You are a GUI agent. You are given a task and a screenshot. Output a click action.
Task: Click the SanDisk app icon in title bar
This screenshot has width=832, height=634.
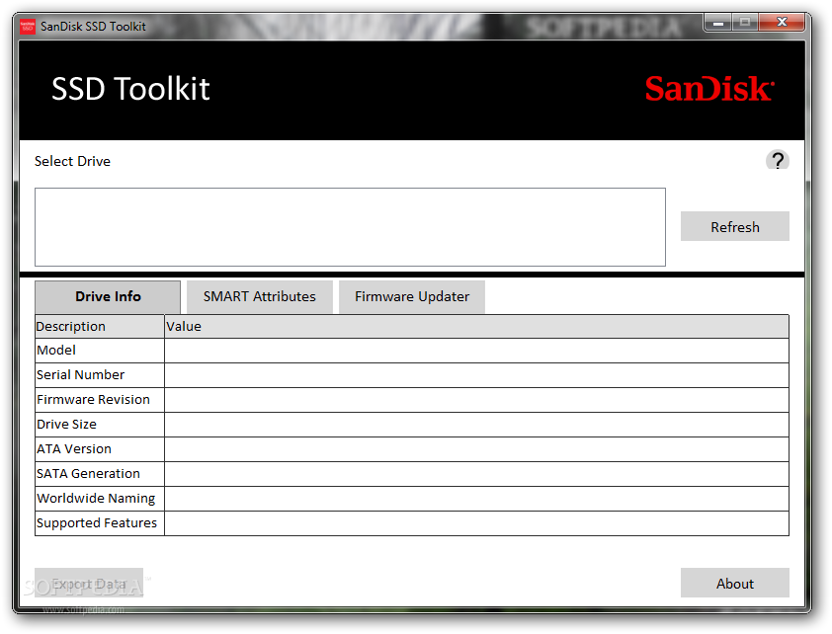click(27, 27)
